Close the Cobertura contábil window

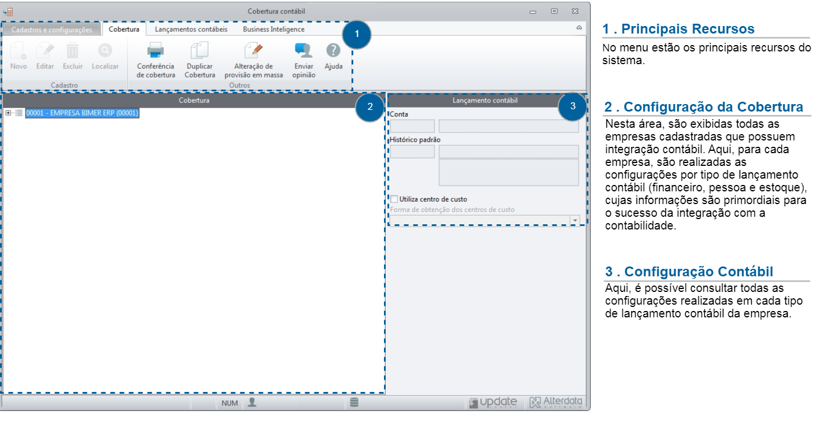pyautogui.click(x=575, y=12)
